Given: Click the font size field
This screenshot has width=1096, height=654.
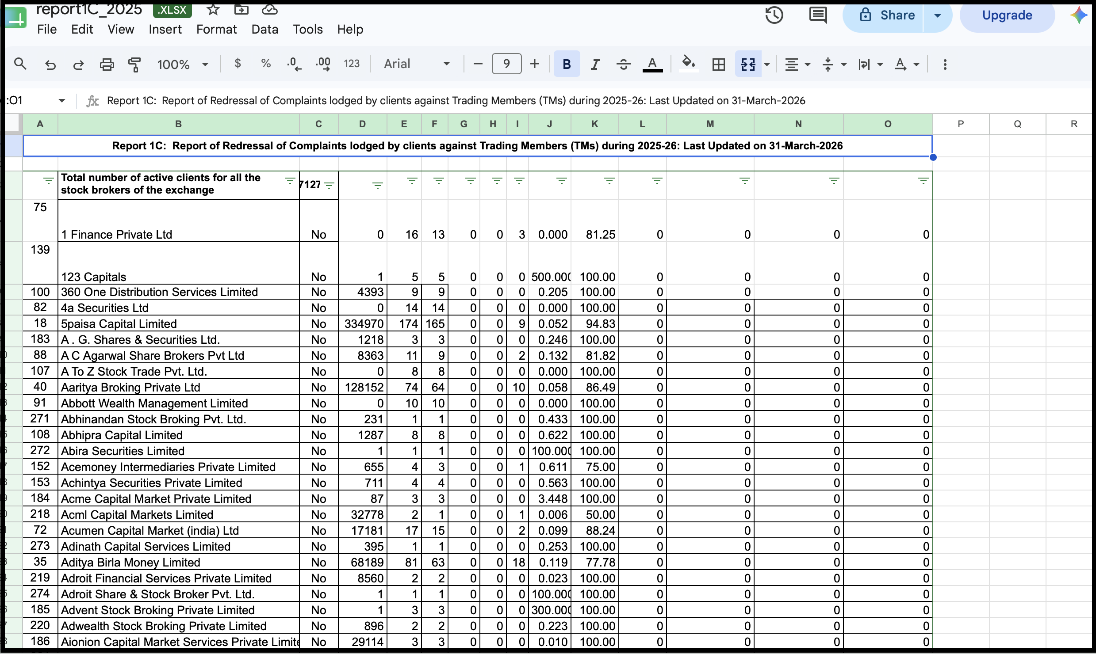Looking at the screenshot, I should pyautogui.click(x=506, y=64).
